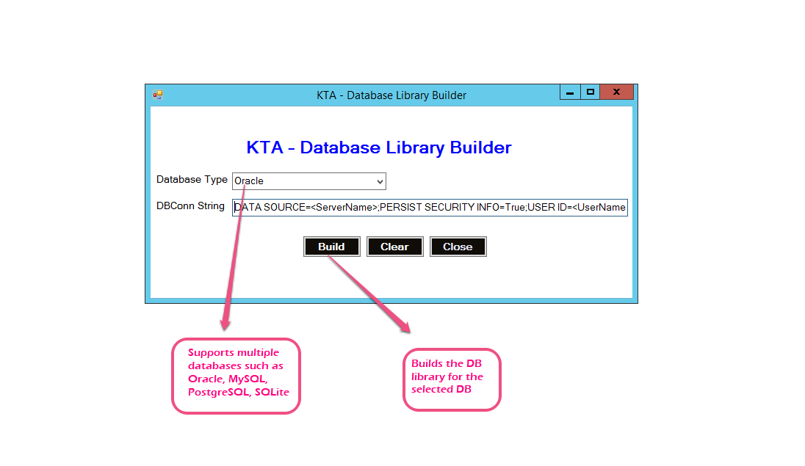The height and width of the screenshot is (466, 805).
Task: Click the pink arrowhead pointing at the Build callout
Action: [404, 325]
